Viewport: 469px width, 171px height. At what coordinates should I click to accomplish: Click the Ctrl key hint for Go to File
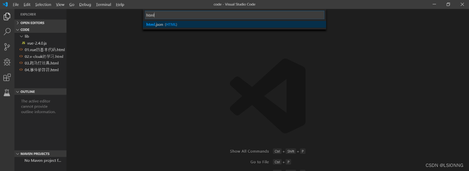click(x=277, y=162)
